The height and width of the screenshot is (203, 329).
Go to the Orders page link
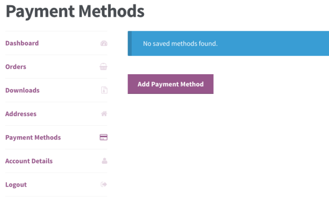click(15, 67)
